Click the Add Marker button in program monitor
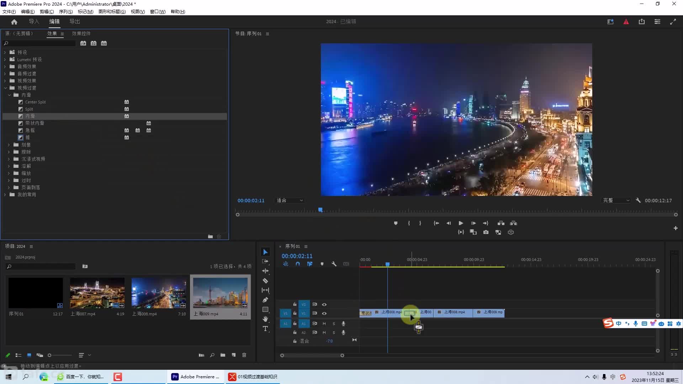 [396, 223]
